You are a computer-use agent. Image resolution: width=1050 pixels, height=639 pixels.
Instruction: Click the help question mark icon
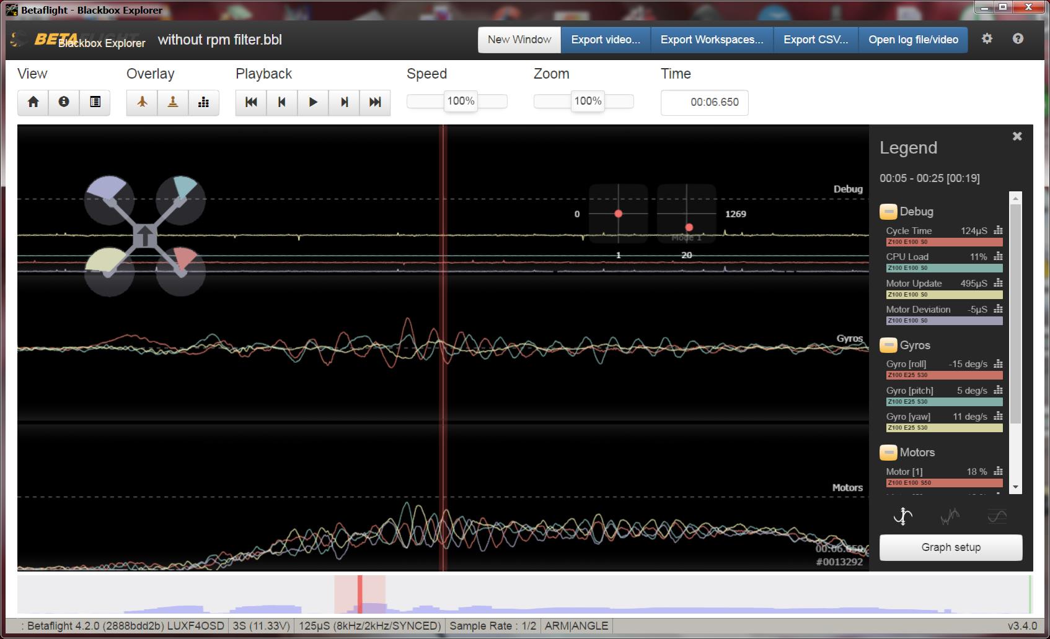pos(1018,39)
